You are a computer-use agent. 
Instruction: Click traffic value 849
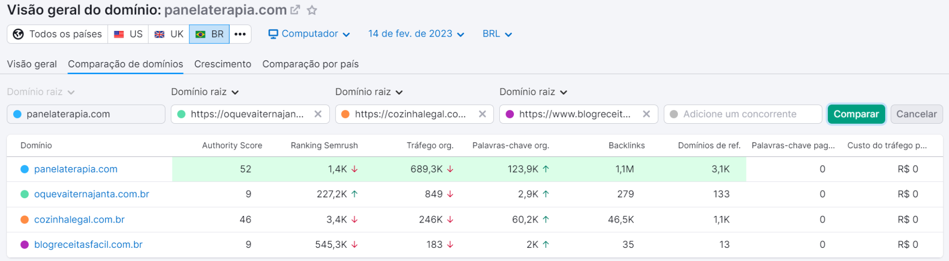click(x=434, y=194)
